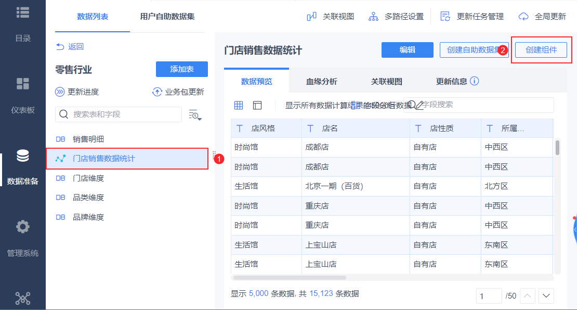Screen dimensions: 577x310
Task: Open 管理系统 gear icon
Action: [23, 227]
